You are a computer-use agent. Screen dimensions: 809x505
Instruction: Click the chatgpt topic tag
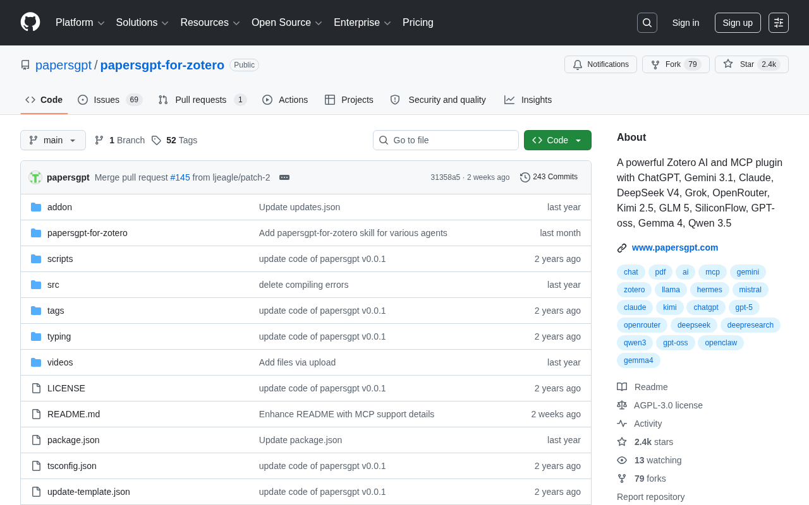pyautogui.click(x=706, y=307)
